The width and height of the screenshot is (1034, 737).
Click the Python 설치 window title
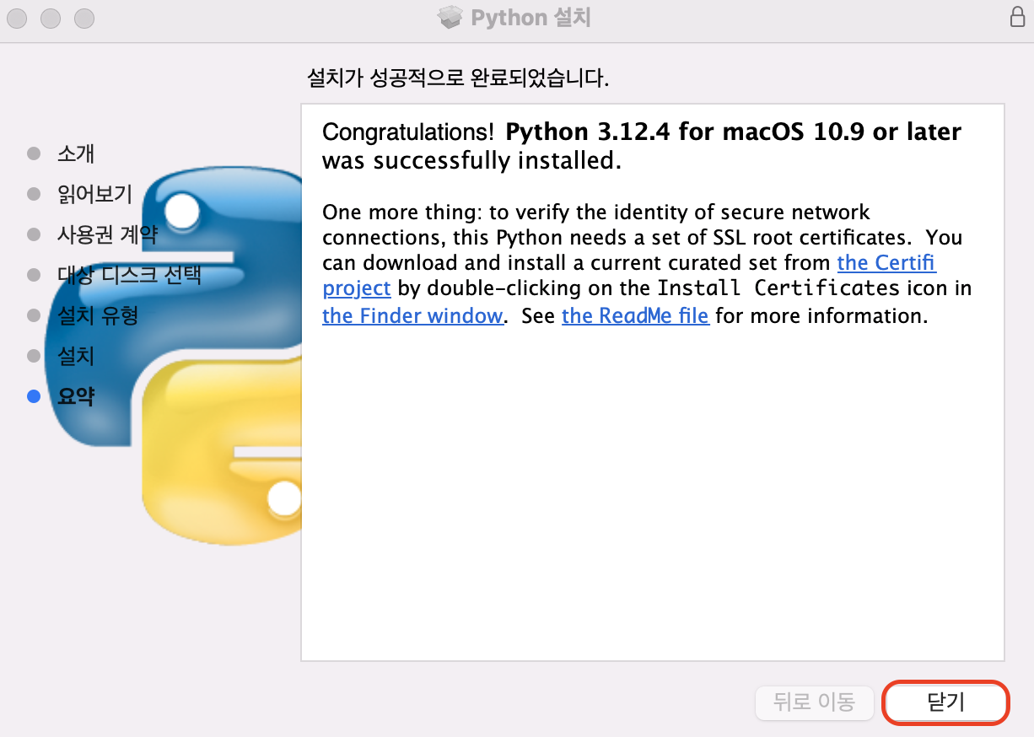[x=530, y=18]
